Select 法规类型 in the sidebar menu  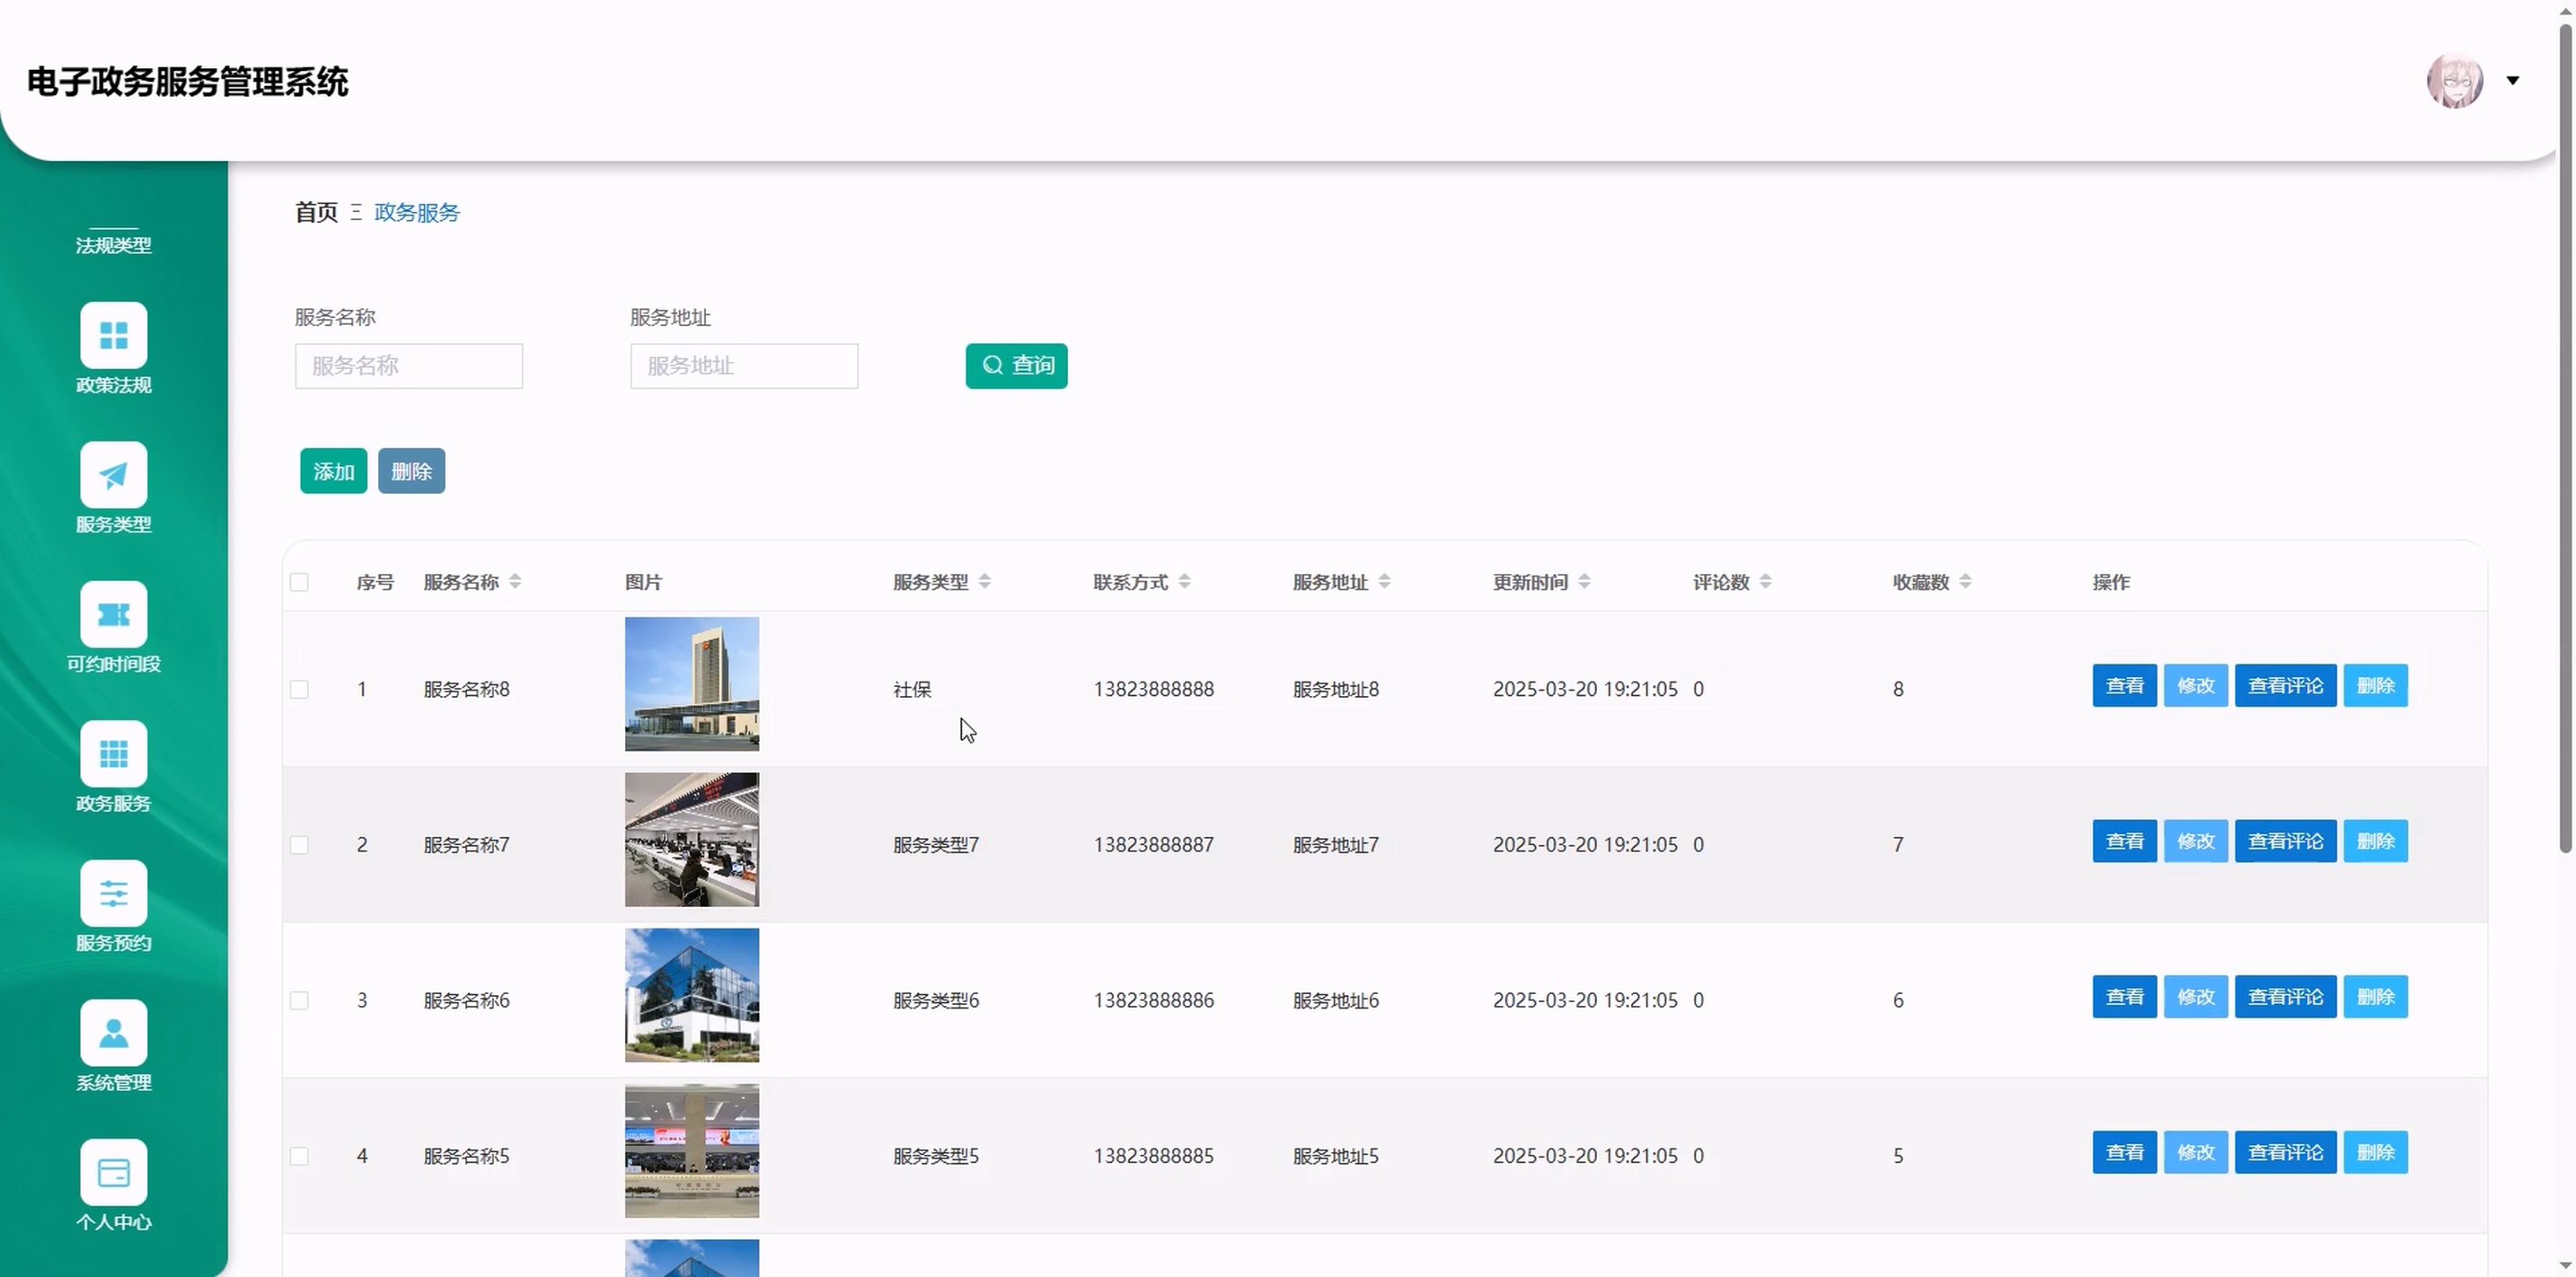[113, 245]
